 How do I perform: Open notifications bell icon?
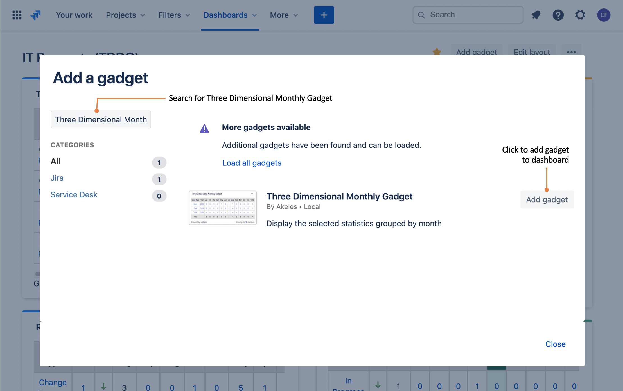click(x=536, y=15)
